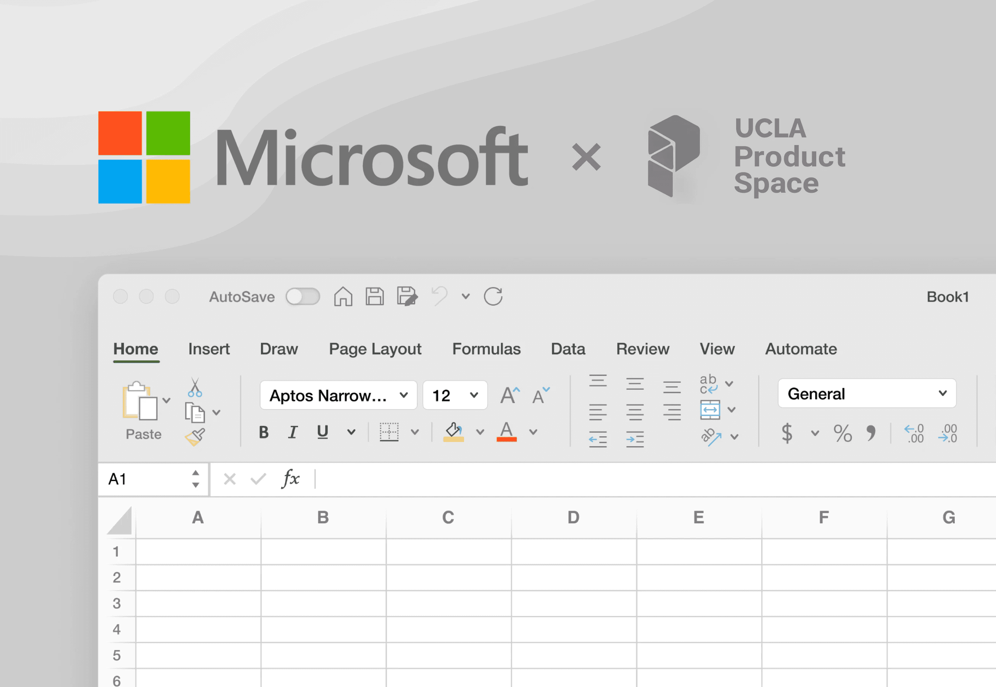The width and height of the screenshot is (996, 687).
Task: Click the Align Right icon
Action: (672, 412)
